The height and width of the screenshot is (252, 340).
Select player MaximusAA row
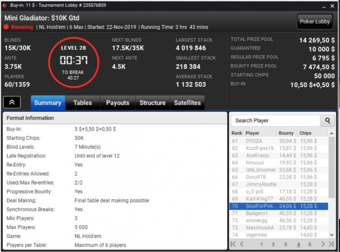click(279, 228)
